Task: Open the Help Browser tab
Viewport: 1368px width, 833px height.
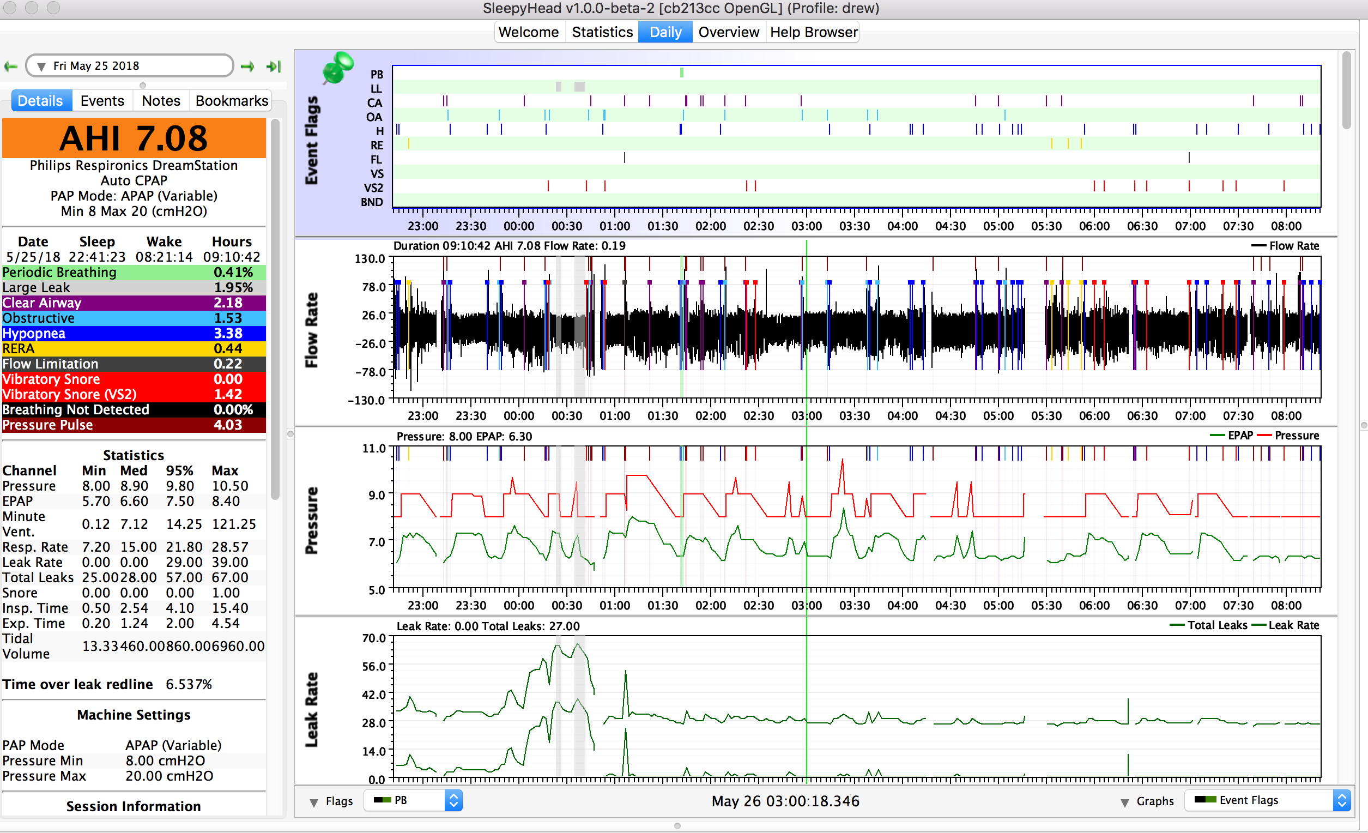Action: 813,32
